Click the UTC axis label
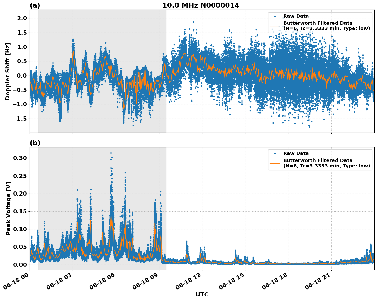The width and height of the screenshot is (377, 300). coord(202,295)
